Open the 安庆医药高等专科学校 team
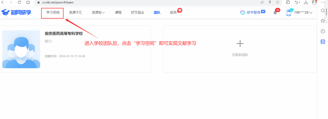Image resolution: width=328 pixels, height=119 pixels. pyautogui.click(x=63, y=34)
